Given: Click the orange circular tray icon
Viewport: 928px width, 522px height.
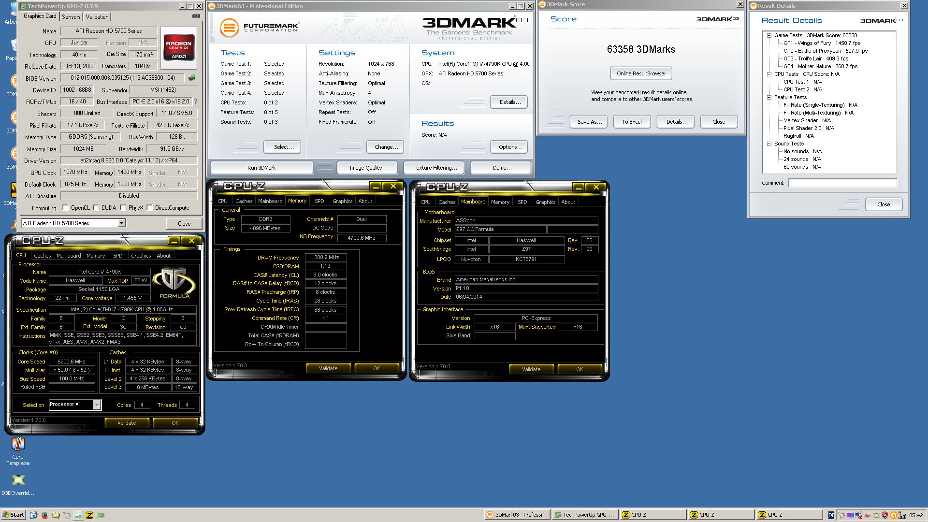Looking at the screenshot, I should (x=894, y=515).
